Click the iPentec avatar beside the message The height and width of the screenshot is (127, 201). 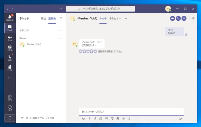tap(75, 44)
